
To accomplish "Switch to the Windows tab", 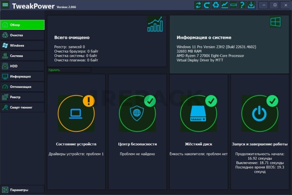I will [22, 46].
